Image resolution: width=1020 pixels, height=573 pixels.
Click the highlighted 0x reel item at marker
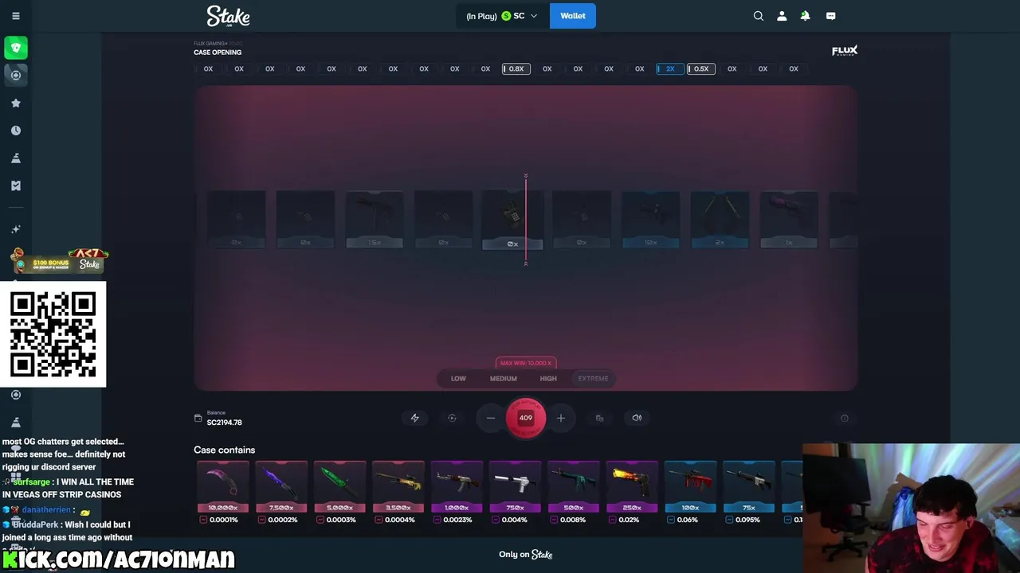pos(512,220)
